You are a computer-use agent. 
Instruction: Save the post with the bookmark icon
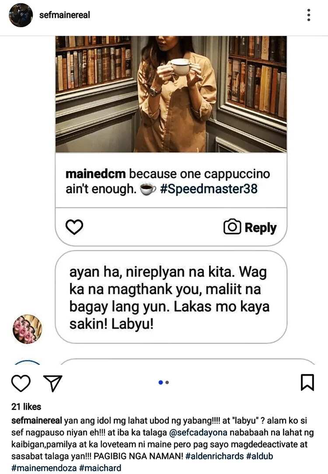307,382
